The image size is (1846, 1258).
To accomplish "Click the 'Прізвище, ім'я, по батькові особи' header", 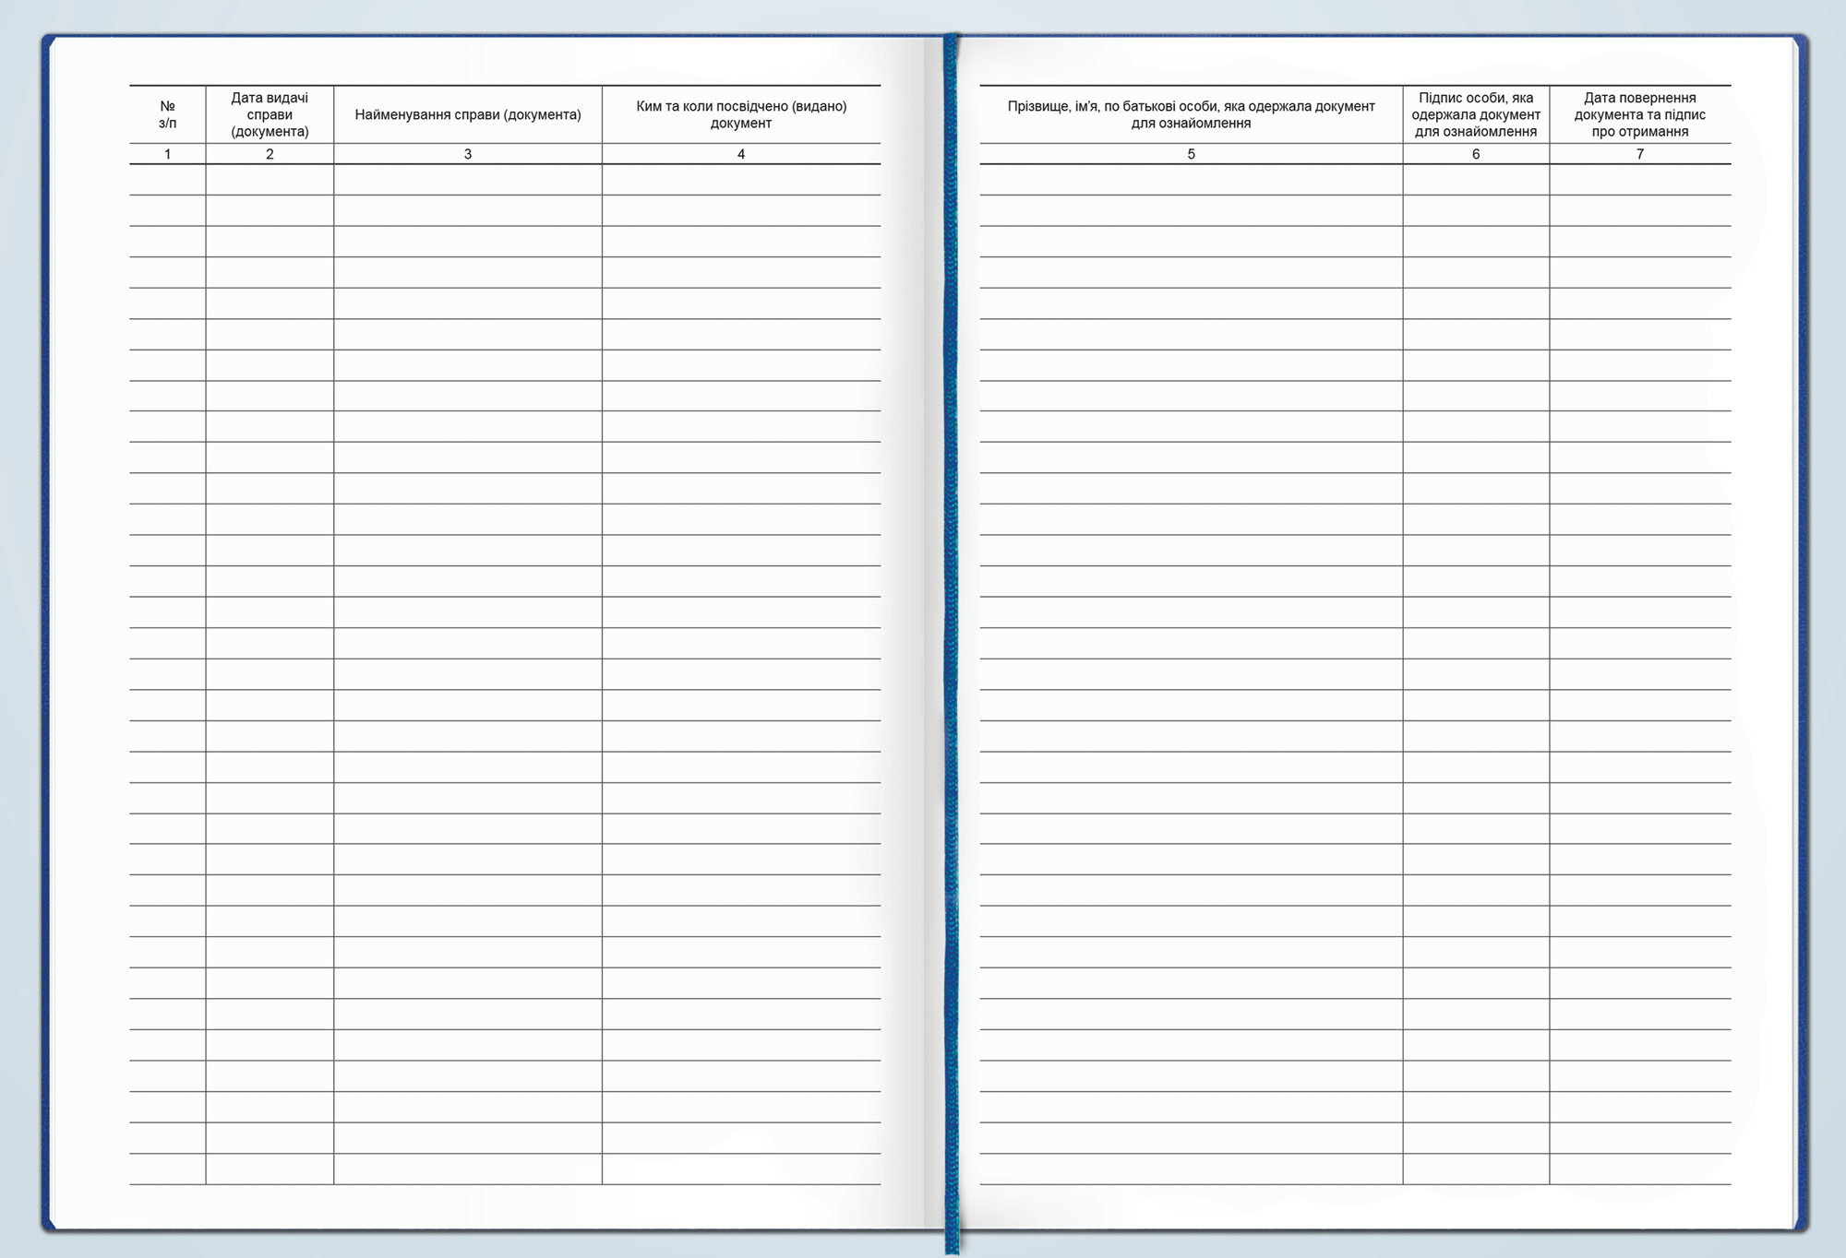I will (1191, 114).
